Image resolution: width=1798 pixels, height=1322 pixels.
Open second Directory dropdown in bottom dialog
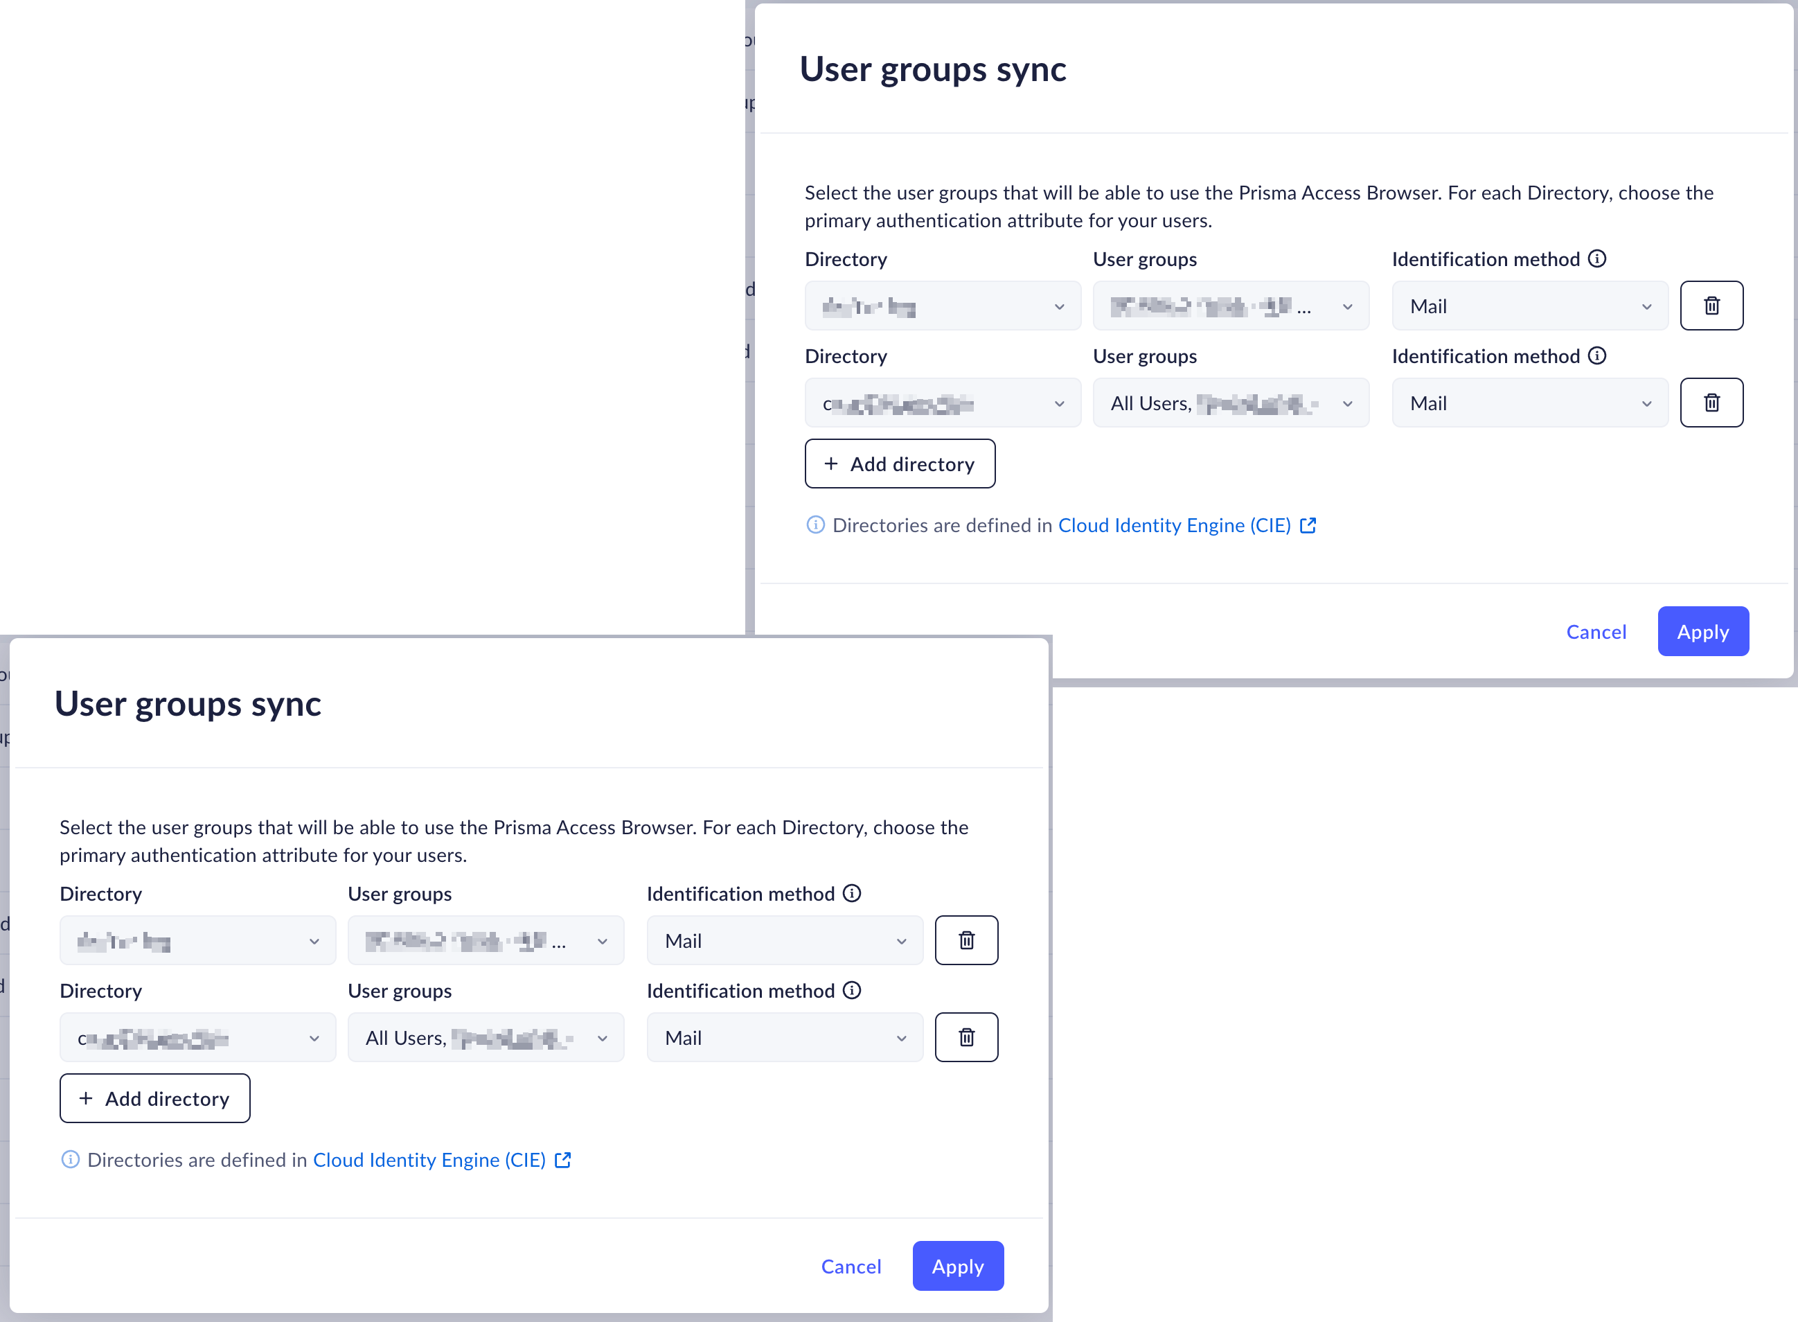pyautogui.click(x=197, y=1037)
